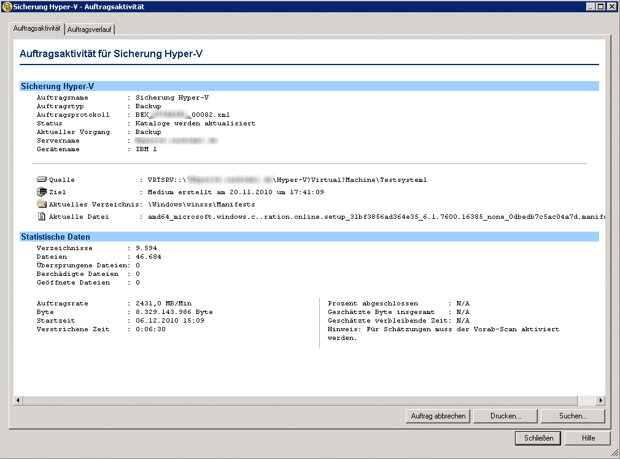Close the dialog with Schließen
This screenshot has height=459, width=620.
(538, 438)
